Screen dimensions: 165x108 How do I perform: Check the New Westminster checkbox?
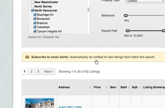[x=32, y=2]
